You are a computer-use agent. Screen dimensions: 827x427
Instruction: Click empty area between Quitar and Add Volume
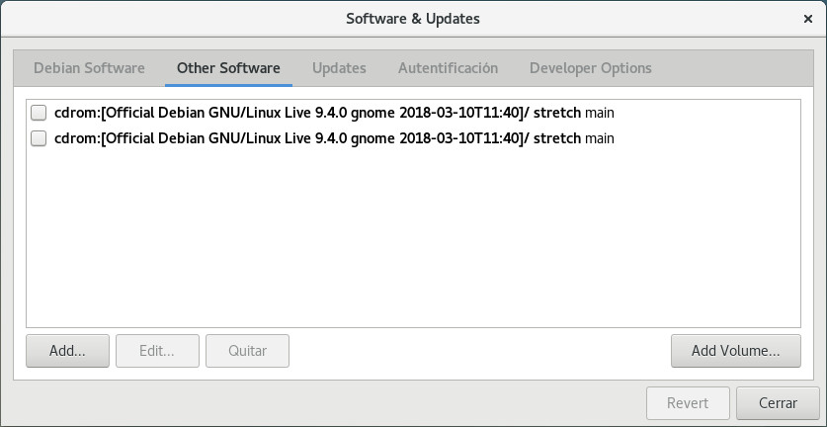[x=479, y=350]
